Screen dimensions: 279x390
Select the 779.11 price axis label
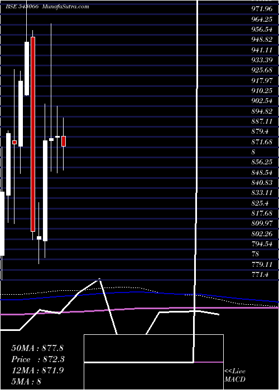point(262,265)
